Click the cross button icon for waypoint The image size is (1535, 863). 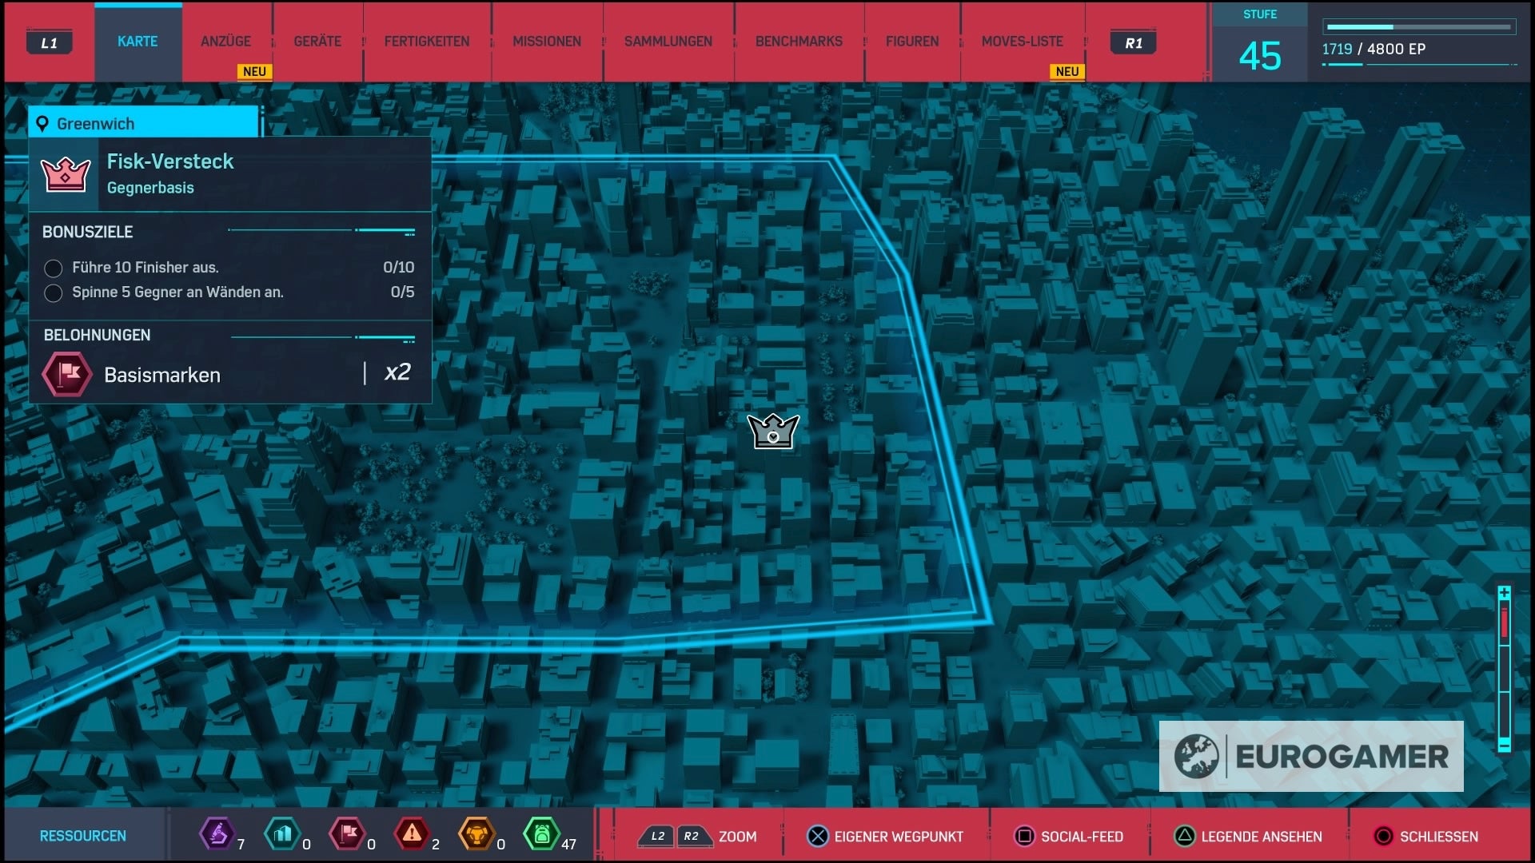(818, 837)
